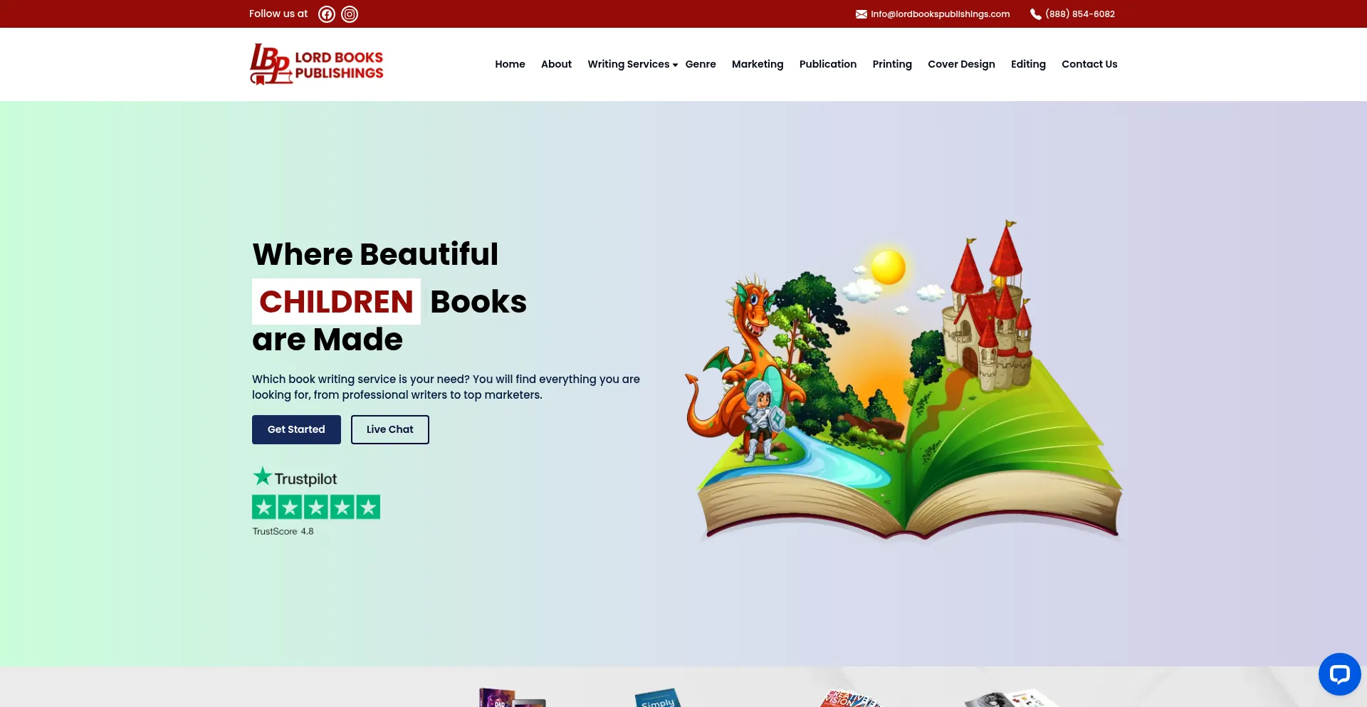Screen dimensions: 1367x707
Task: Click the envelope email icon
Action: tap(861, 14)
